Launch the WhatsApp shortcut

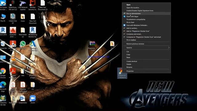pyautogui.click(x=23, y=45)
